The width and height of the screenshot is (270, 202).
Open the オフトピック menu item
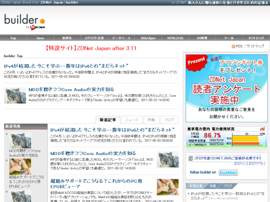click(x=256, y=38)
